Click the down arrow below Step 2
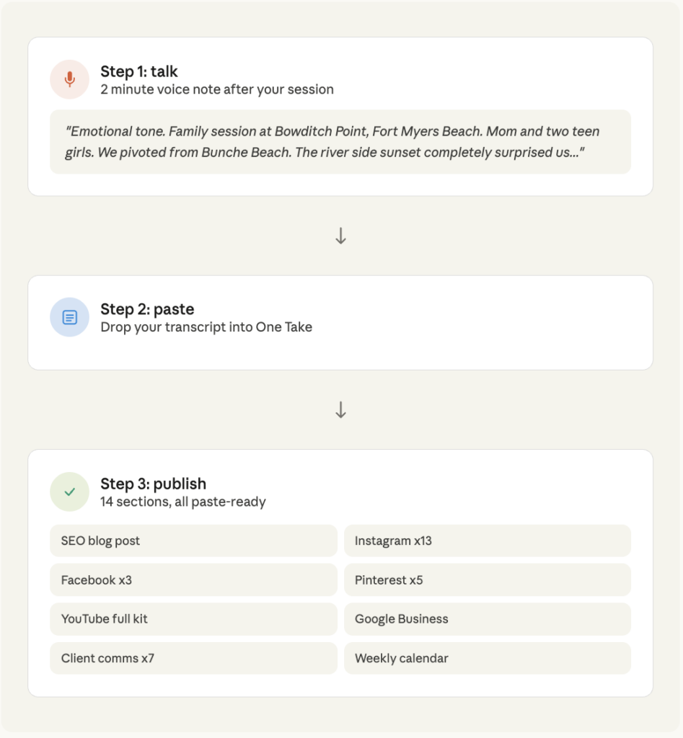The image size is (683, 738). [341, 410]
